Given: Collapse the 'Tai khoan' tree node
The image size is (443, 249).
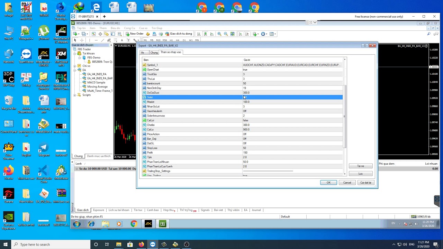Looking at the screenshot, I should tap(75, 54).
